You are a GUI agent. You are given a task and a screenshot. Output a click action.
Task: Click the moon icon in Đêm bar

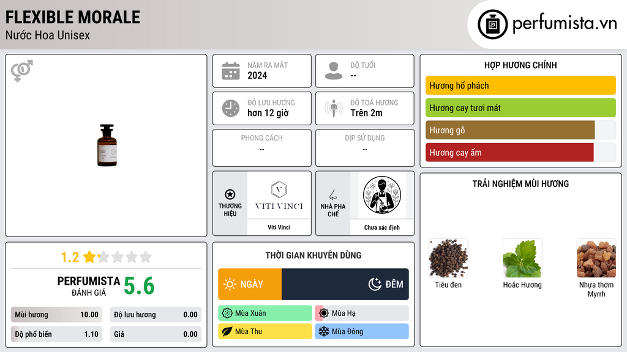pyautogui.click(x=375, y=284)
